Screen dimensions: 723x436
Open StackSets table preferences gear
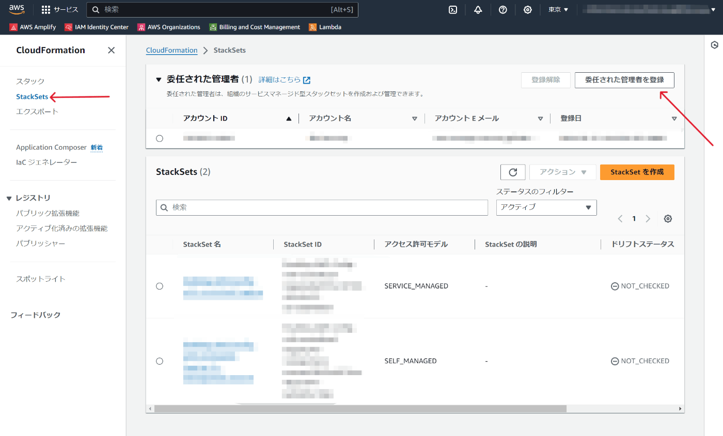click(x=668, y=219)
